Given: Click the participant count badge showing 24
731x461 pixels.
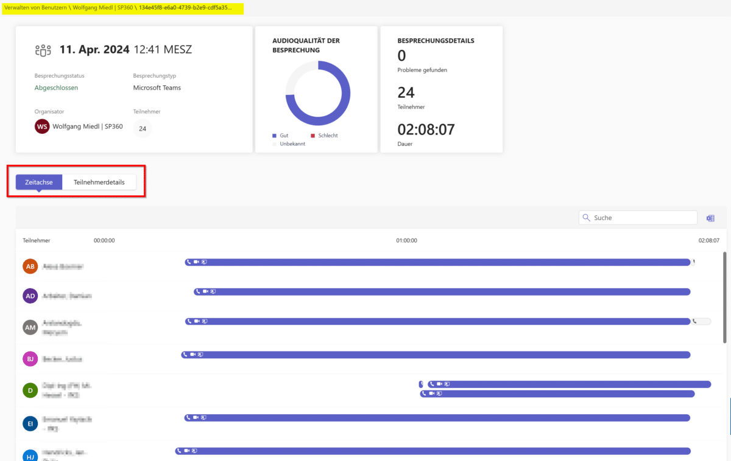Looking at the screenshot, I should (143, 128).
